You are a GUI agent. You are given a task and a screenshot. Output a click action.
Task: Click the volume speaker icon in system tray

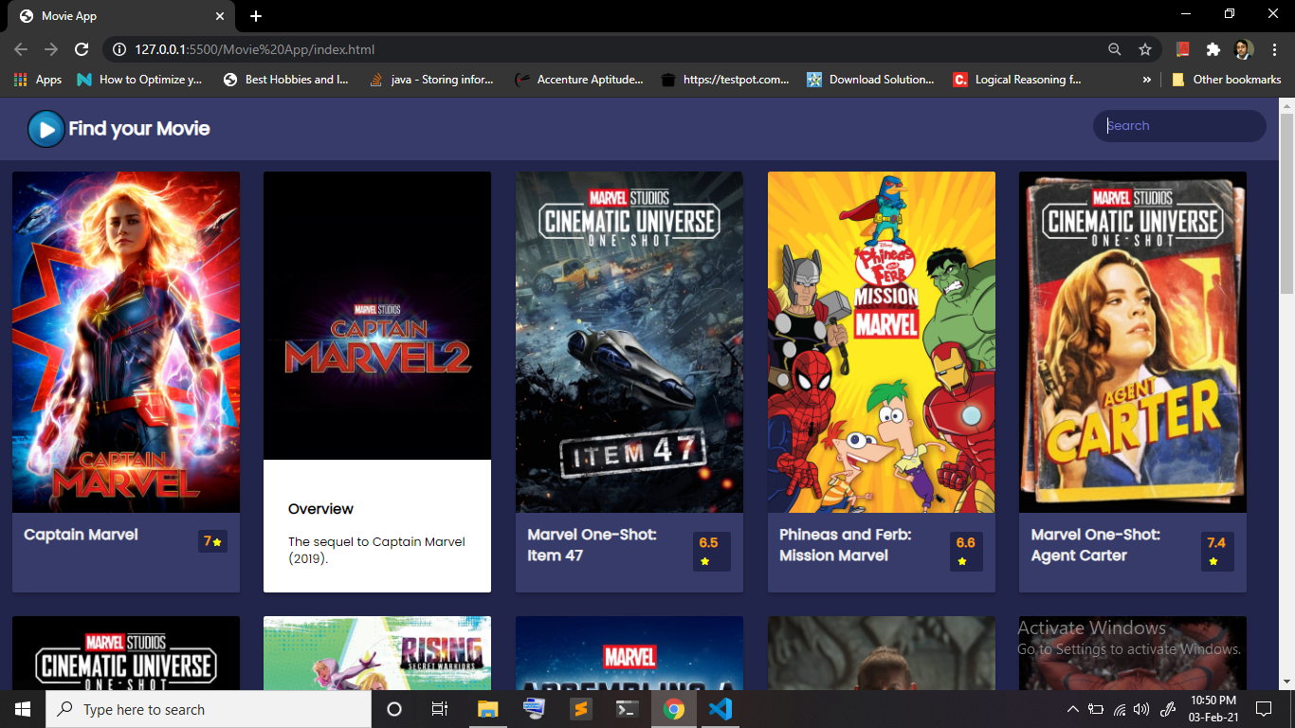pyautogui.click(x=1143, y=709)
